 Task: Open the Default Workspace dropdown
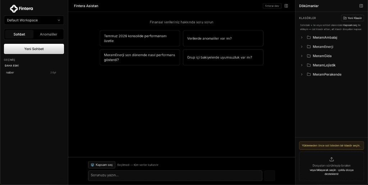tap(34, 20)
